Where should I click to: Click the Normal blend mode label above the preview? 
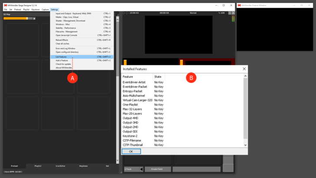(x=193, y=13)
